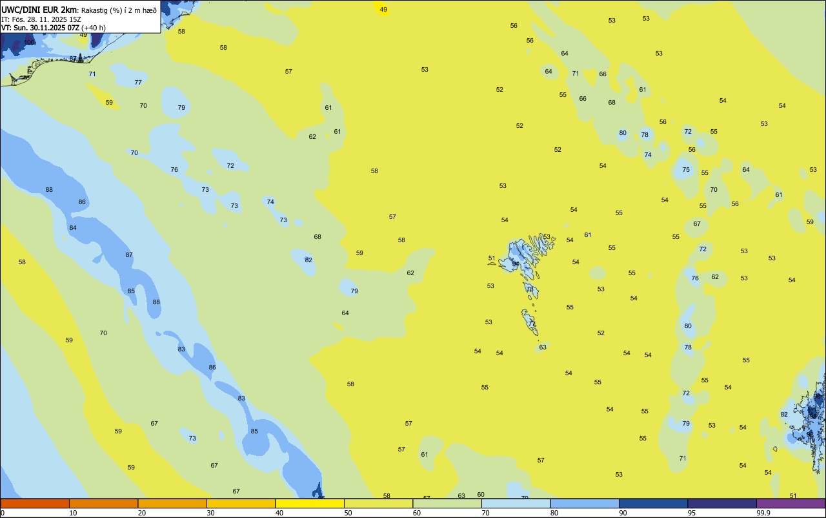This screenshot has height=518, width=826.
Task: Click the legend tick label '10'
Action: (73, 513)
